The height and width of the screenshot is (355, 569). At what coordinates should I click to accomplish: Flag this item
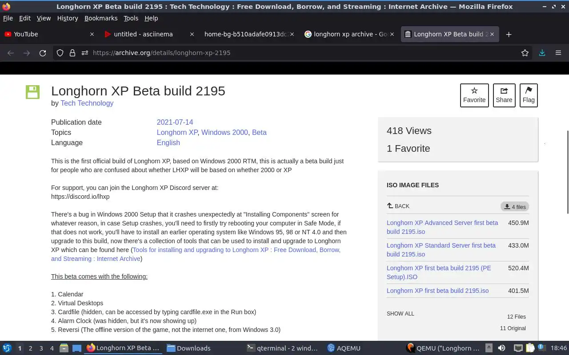click(529, 95)
